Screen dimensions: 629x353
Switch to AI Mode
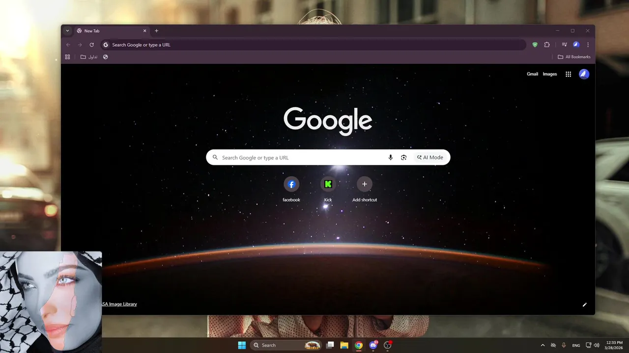430,157
